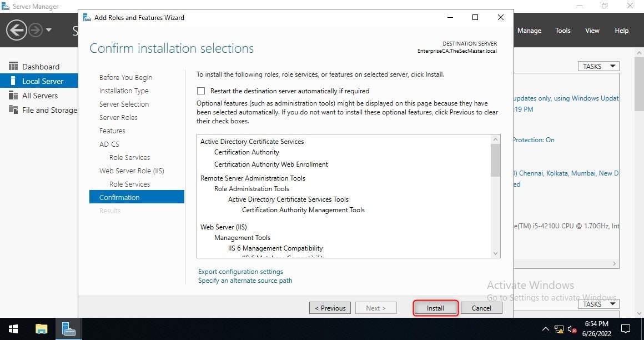Click the Server Manager forward arrow icon
Screen dimensions: 644x340
click(x=36, y=30)
